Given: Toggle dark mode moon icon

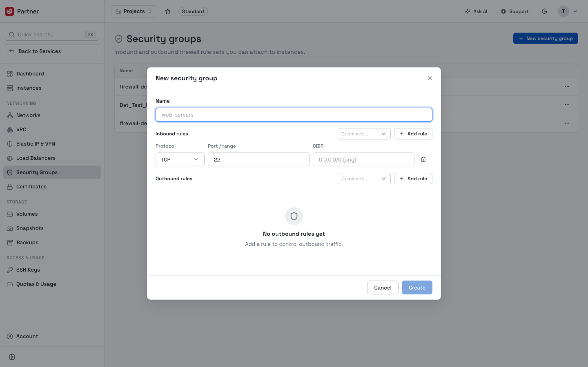Looking at the screenshot, I should pos(544,11).
